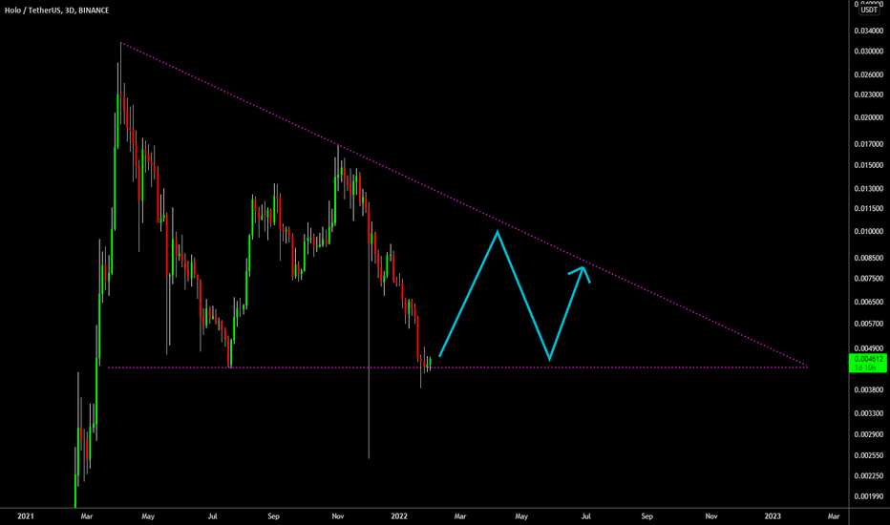Select the 0.003300 price axis label
Screen dimensions: 890x525
pos(869,413)
